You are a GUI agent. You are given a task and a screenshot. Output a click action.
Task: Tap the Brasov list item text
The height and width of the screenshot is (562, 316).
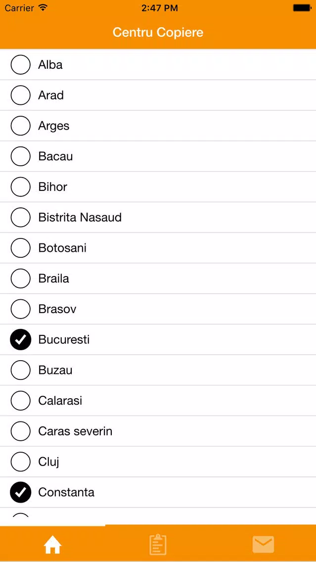coord(57,309)
